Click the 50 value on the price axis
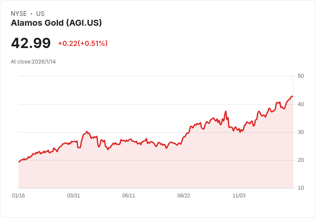 pos(301,76)
